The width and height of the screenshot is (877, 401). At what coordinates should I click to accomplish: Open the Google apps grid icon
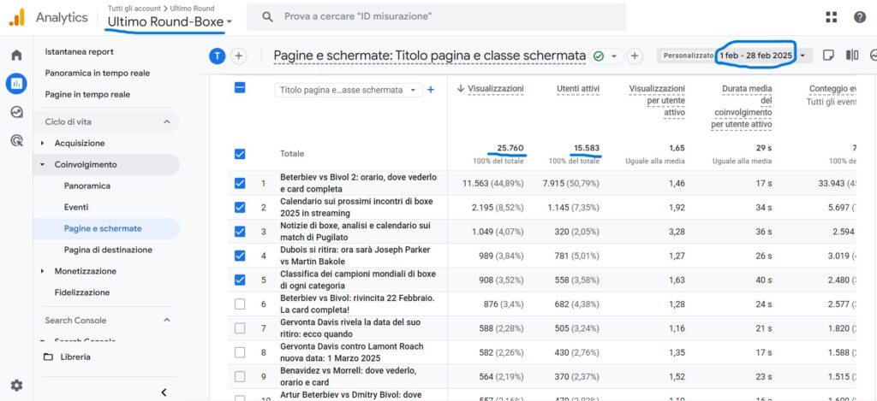tap(831, 17)
